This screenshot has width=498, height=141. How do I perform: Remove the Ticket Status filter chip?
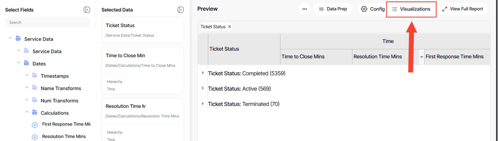point(229,27)
